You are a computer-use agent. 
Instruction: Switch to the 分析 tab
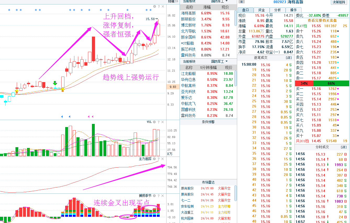coord(277,10)
